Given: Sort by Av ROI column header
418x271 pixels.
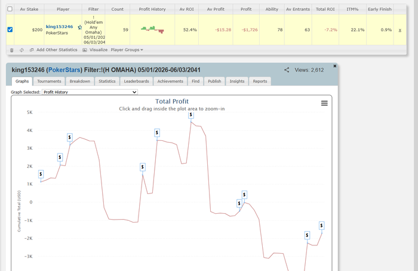Looking at the screenshot, I should click(x=186, y=9).
